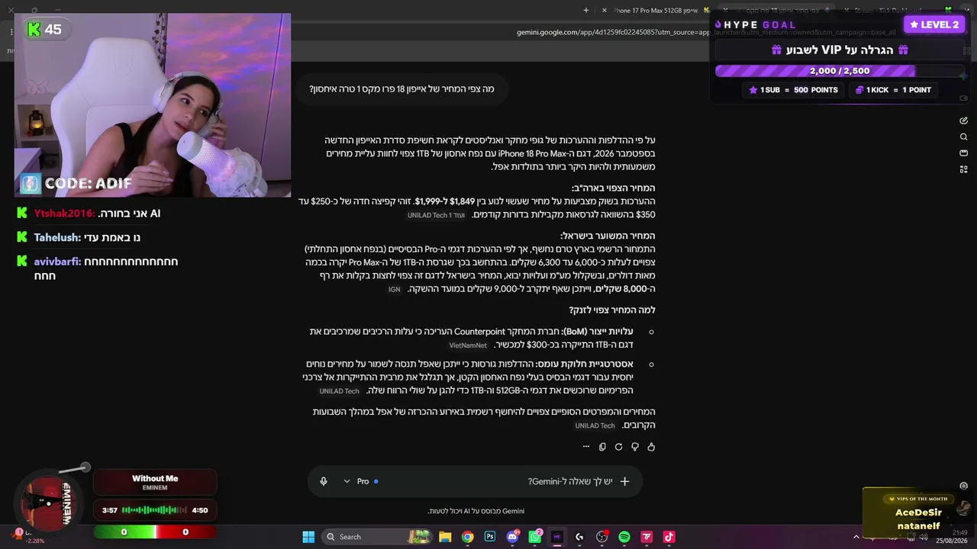Viewport: 977px width, 549px height.
Task: Open TikTok from the taskbar
Action: (x=669, y=537)
